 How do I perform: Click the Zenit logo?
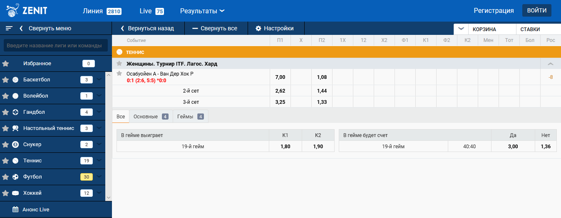click(27, 10)
